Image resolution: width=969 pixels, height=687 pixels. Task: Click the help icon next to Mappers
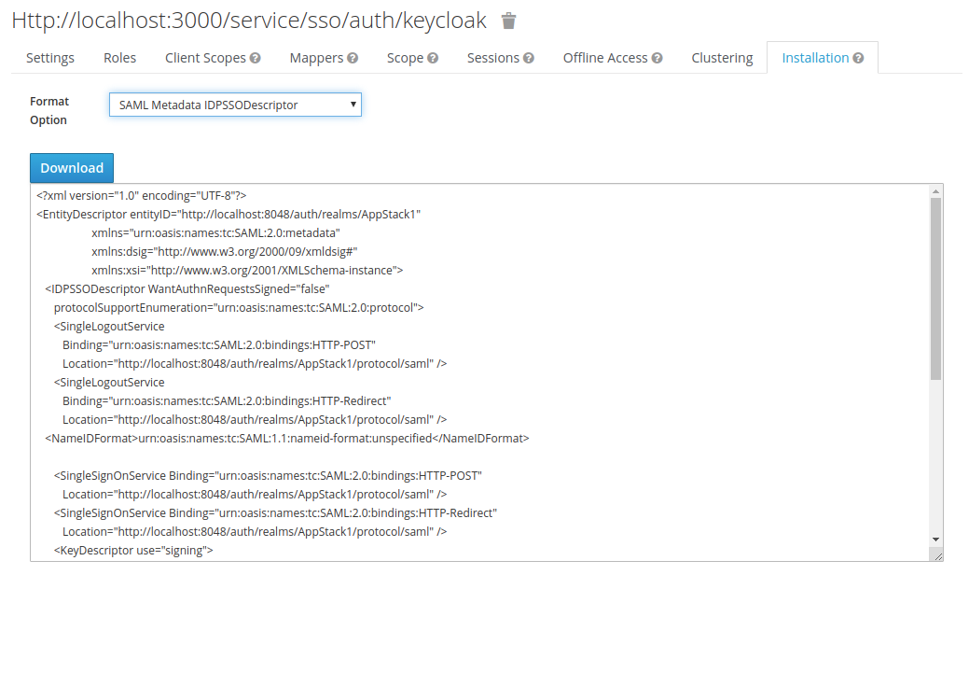click(353, 57)
